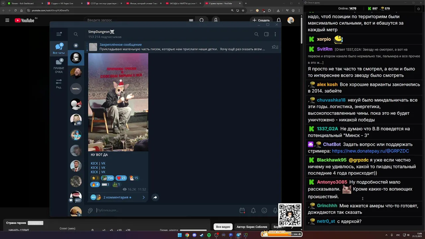Open the first 'KICK' link in the post

[94, 163]
